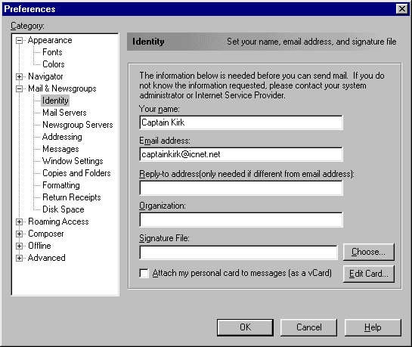
Task: Collapse the Mail & Newsgroups category
Action: click(x=19, y=88)
